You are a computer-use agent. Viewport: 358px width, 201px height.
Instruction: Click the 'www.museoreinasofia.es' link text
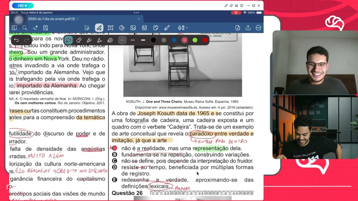tap(178, 107)
